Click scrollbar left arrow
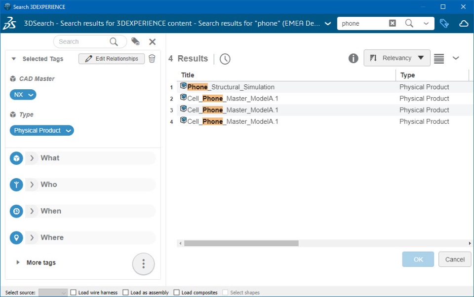474x297 pixels. 180,243
